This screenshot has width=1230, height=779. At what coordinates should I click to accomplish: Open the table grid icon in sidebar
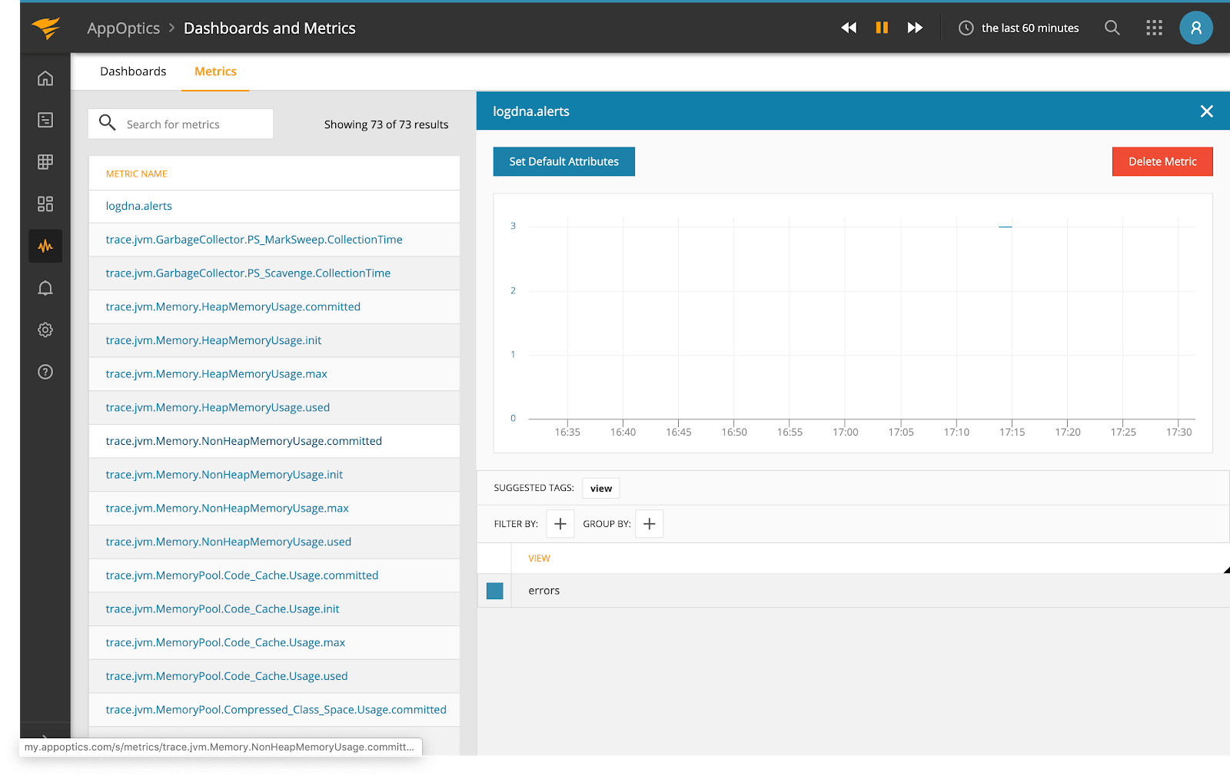point(45,162)
